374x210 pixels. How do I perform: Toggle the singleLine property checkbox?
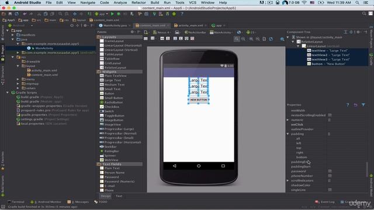pos(330,190)
